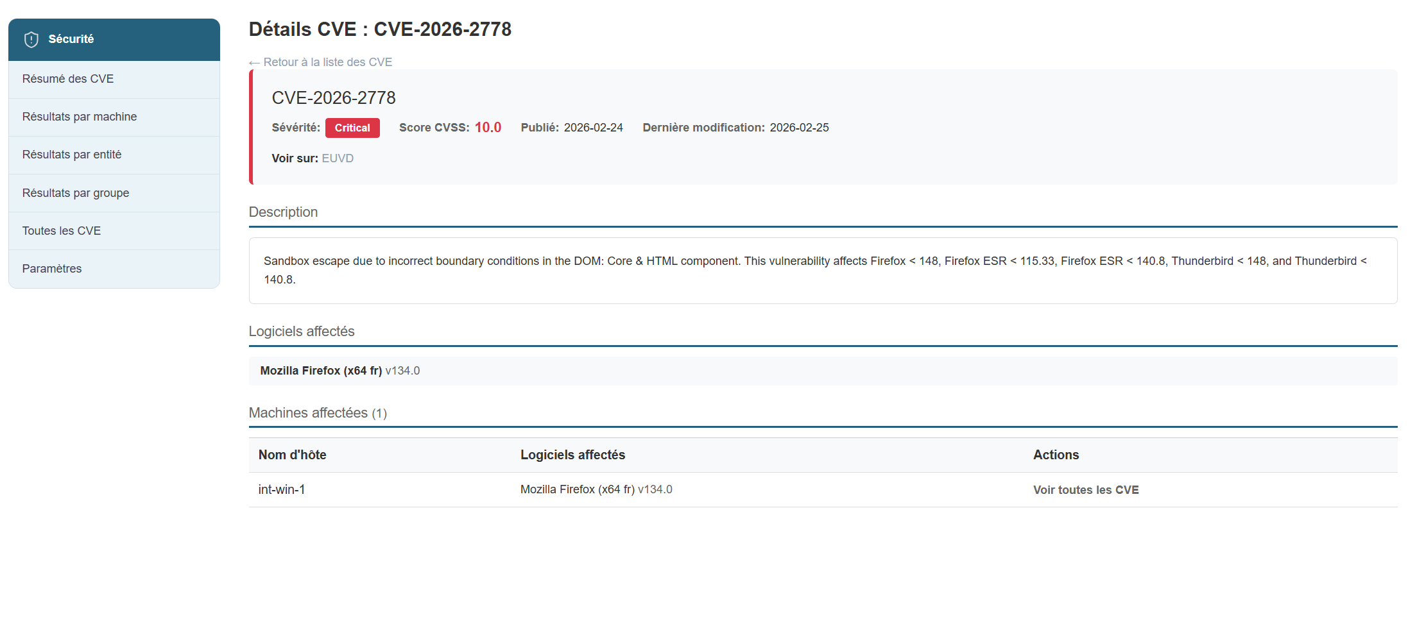Open Résumé des CVE in sidebar
Image resolution: width=1417 pixels, height=635 pixels.
click(x=68, y=79)
